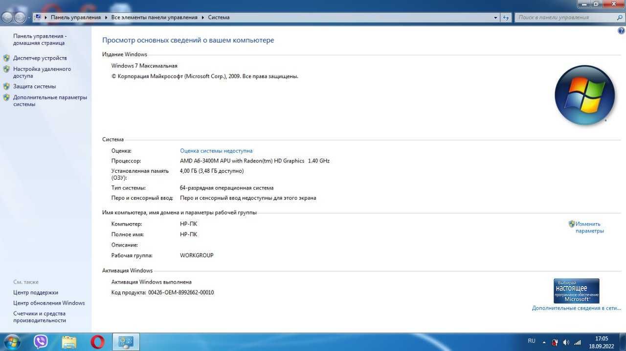Click the forward navigation arrow button
Screen dimensions: 626x351
20,18
